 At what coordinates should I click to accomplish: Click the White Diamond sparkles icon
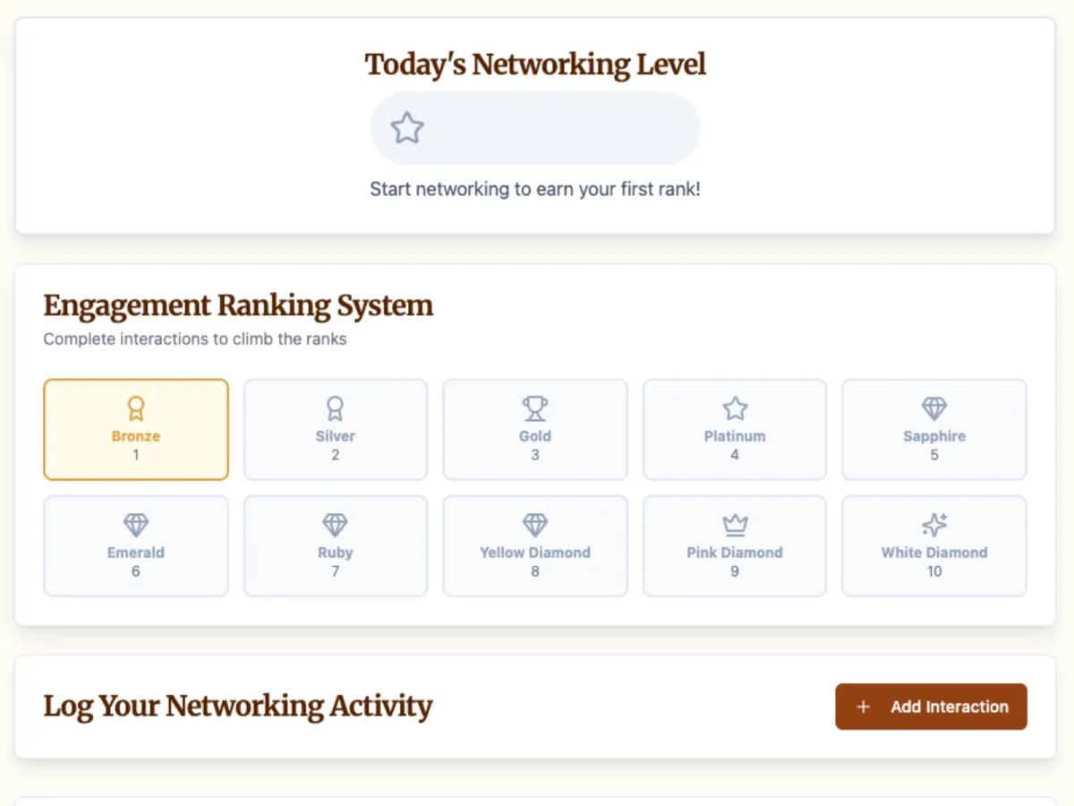coord(934,526)
